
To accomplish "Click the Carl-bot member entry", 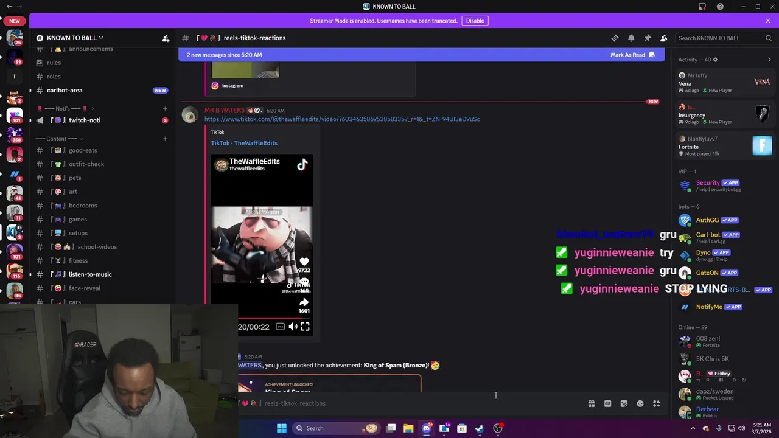I will click(725, 237).
